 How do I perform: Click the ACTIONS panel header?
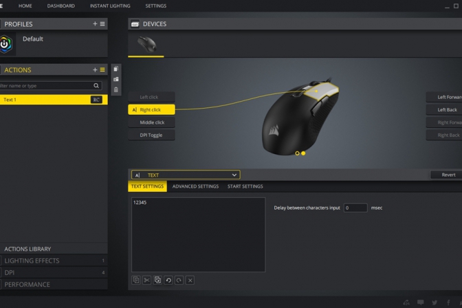[x=54, y=70]
